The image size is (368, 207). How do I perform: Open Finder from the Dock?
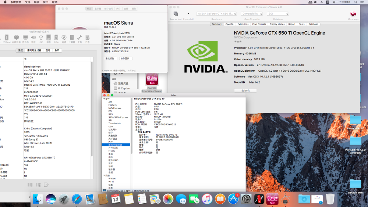(x=38, y=199)
